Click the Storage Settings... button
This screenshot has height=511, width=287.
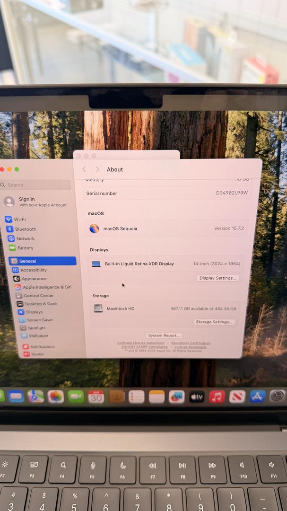click(214, 322)
